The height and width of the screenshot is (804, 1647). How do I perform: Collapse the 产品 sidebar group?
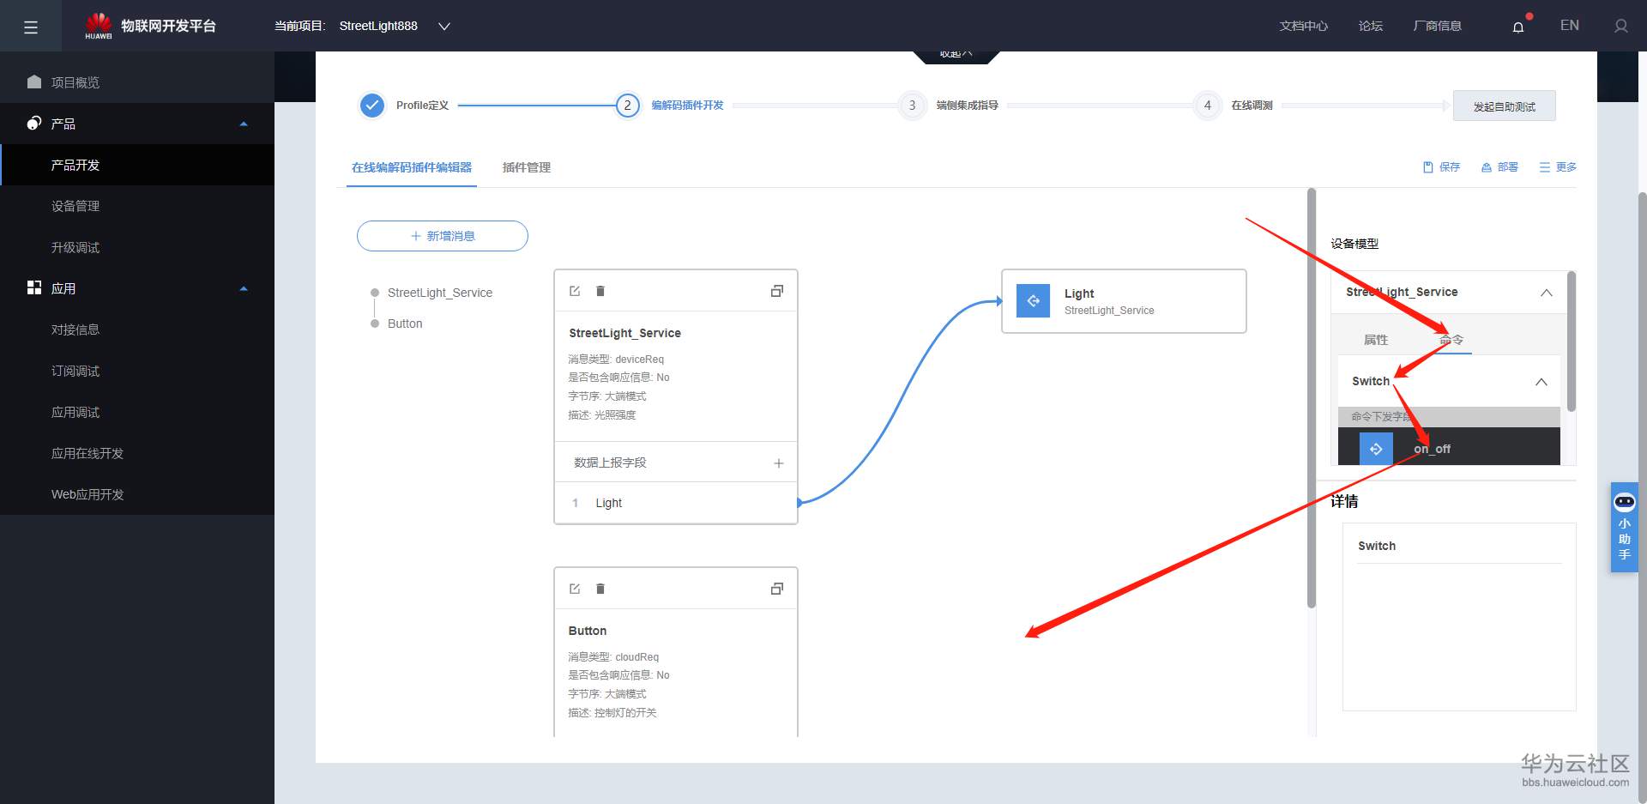[x=244, y=124]
